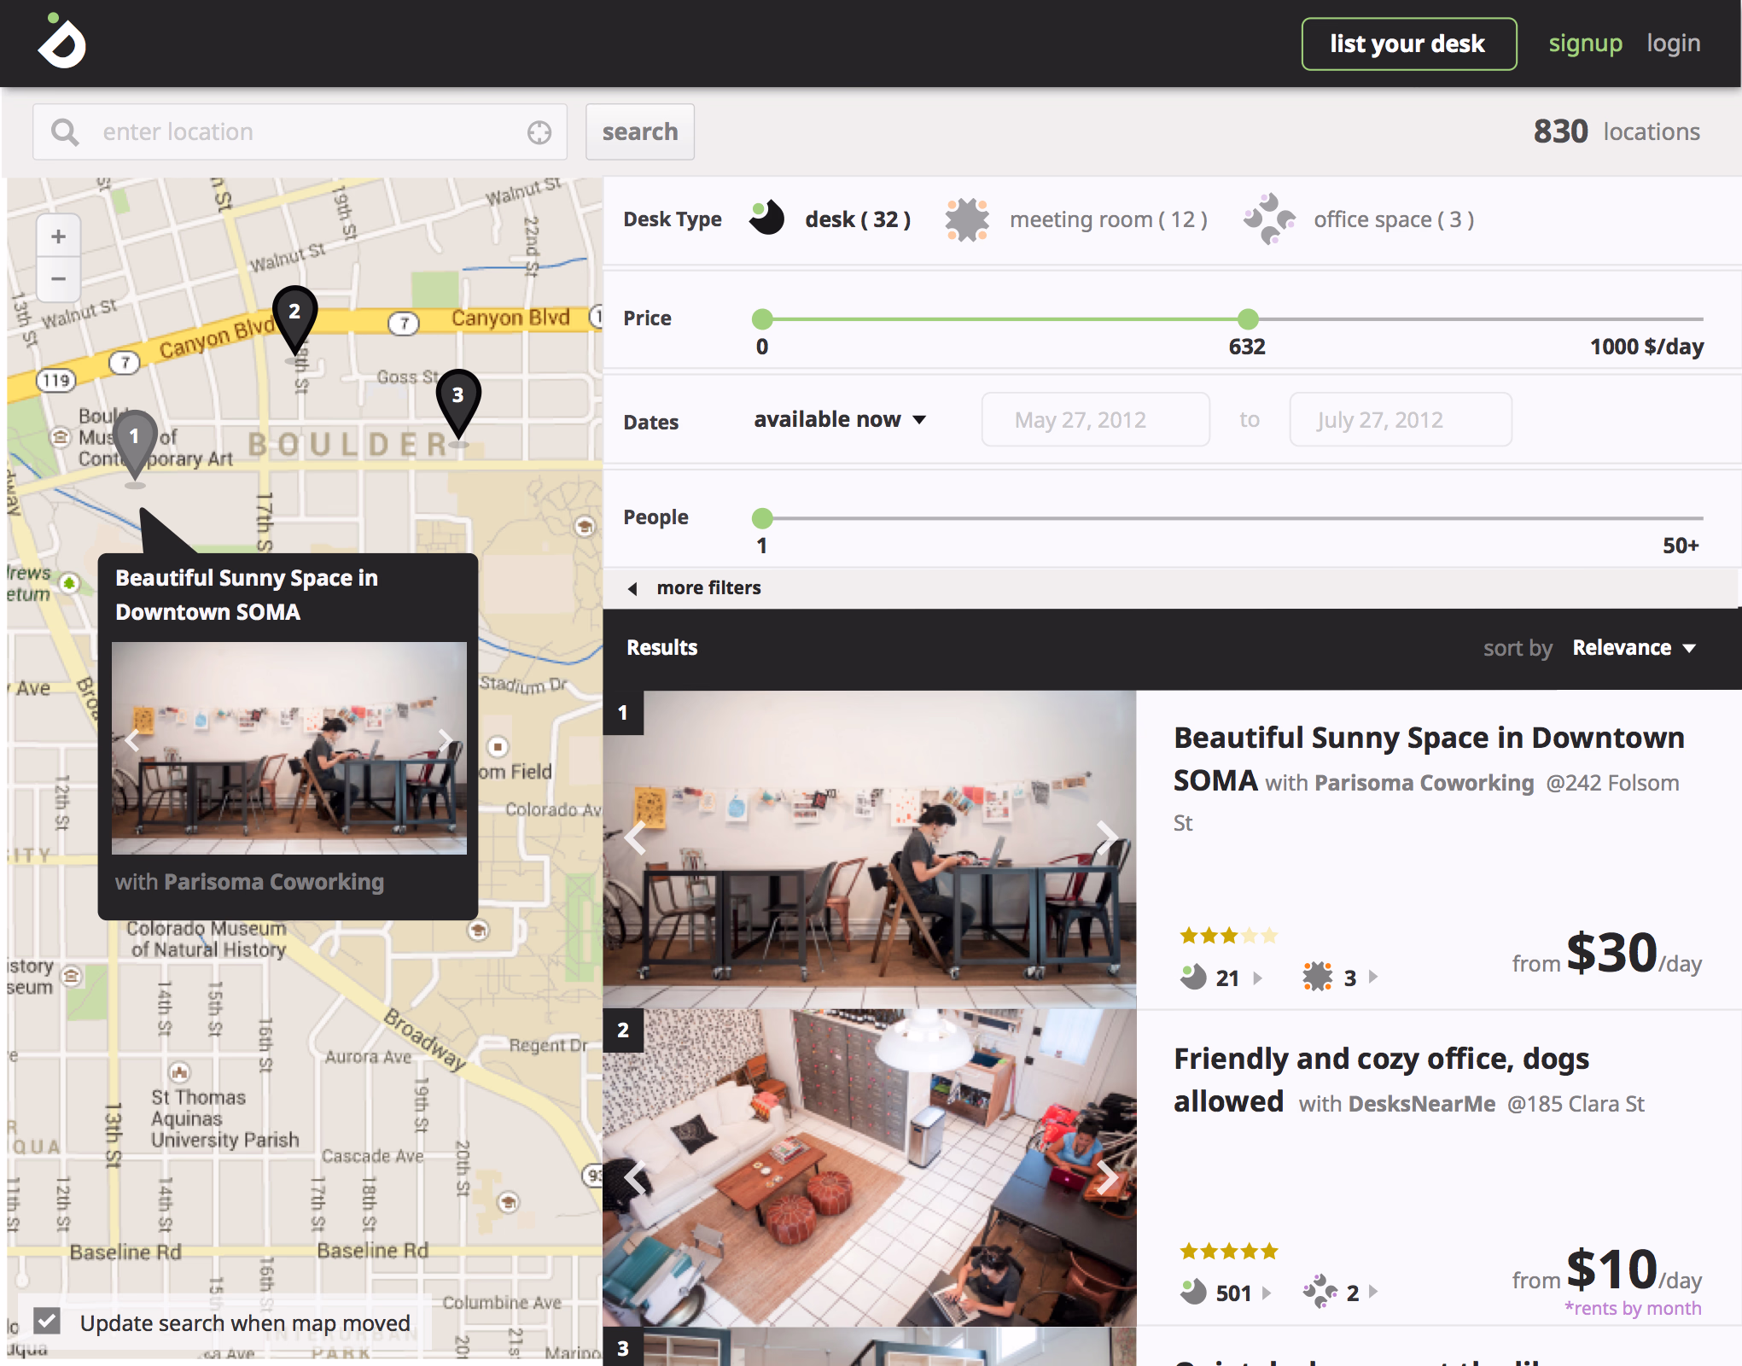Open Friendly and cozy office listing title
Screen dimensions: 1742x1366
pos(1381,1080)
